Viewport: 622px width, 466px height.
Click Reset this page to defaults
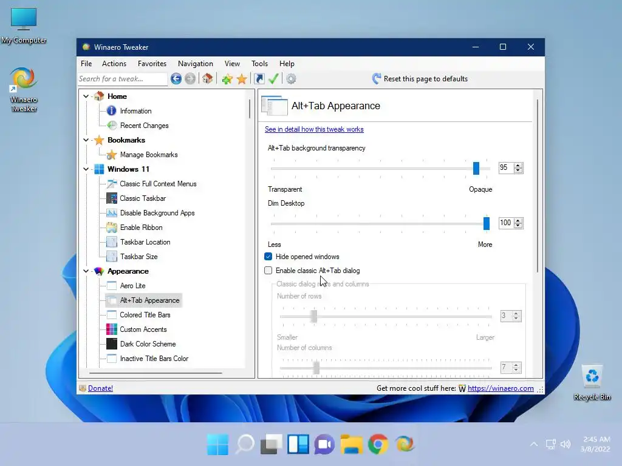[x=420, y=79]
